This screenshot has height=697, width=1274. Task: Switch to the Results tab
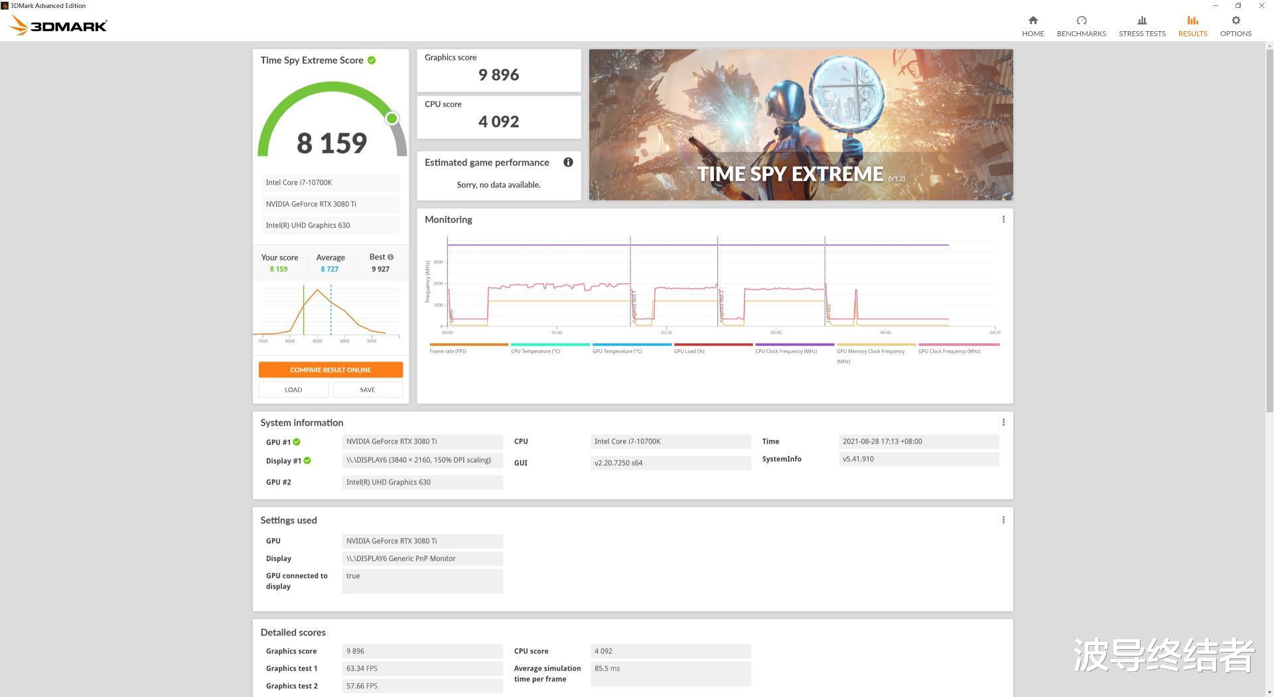1192,26
